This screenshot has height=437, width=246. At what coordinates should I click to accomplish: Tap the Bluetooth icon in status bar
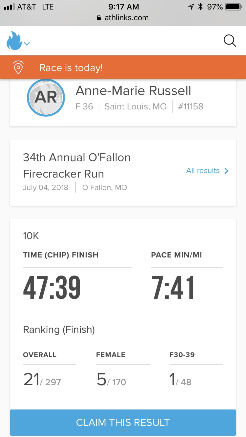200,7
